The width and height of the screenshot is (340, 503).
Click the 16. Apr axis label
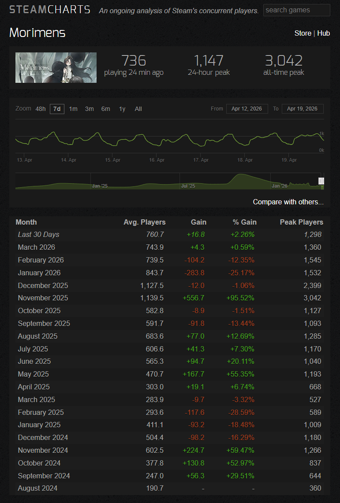click(x=157, y=160)
